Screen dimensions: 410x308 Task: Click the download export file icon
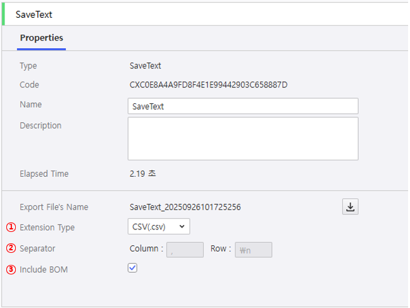pyautogui.click(x=351, y=207)
